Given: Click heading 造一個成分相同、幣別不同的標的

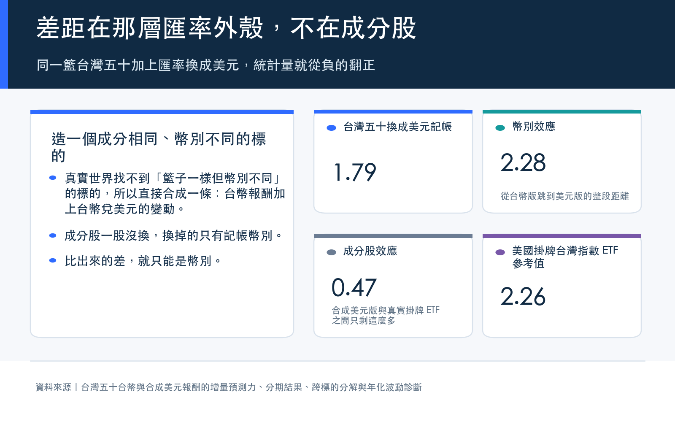Looking at the screenshot, I should (159, 147).
